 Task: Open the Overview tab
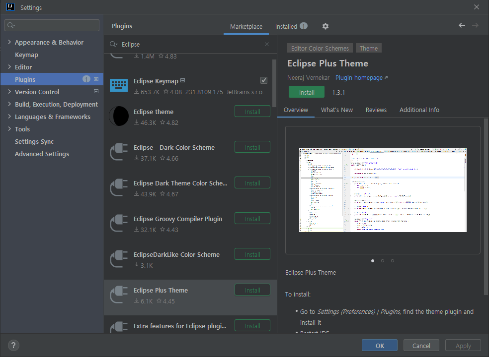pos(296,110)
